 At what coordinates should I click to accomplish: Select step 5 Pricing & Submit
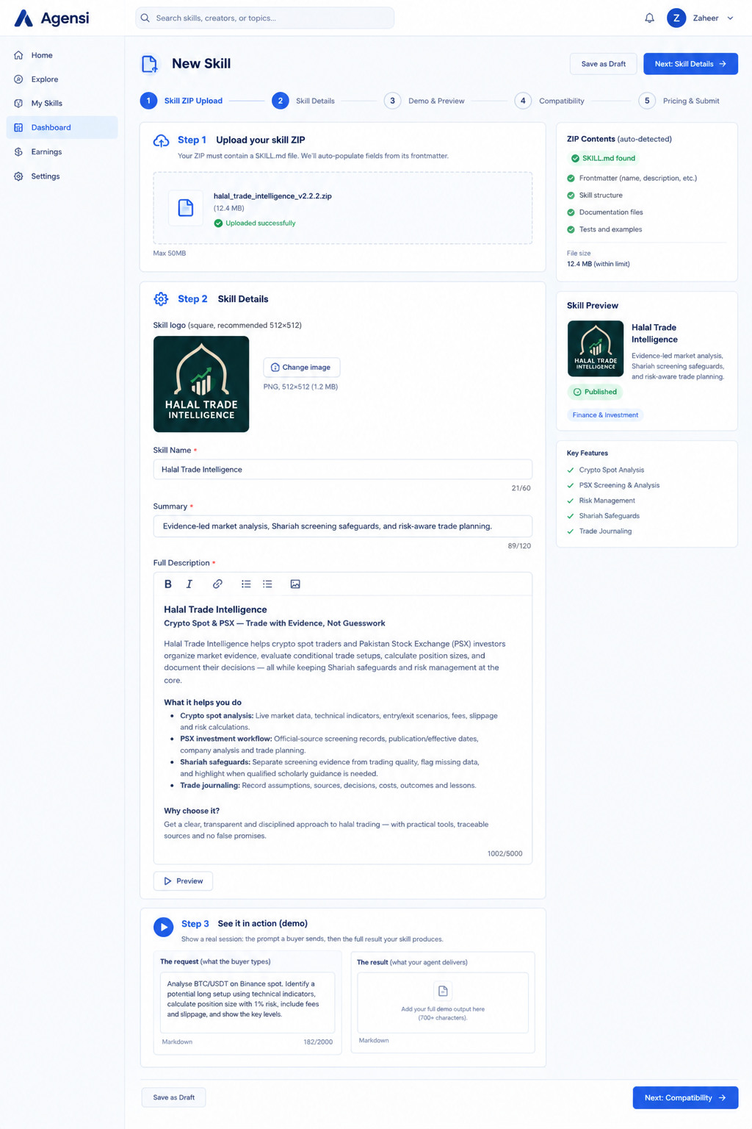(x=679, y=101)
